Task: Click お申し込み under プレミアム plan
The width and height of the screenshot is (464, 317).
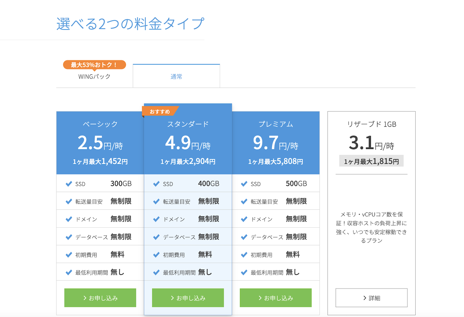Action: click(x=276, y=298)
